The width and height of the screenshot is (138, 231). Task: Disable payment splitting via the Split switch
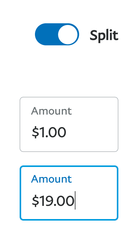(x=57, y=34)
